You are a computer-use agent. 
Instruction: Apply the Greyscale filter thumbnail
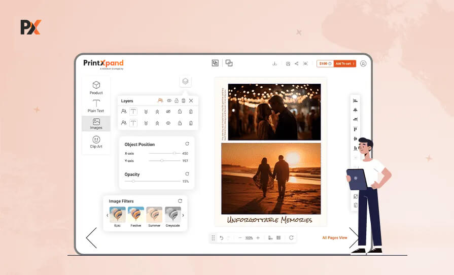point(172,215)
